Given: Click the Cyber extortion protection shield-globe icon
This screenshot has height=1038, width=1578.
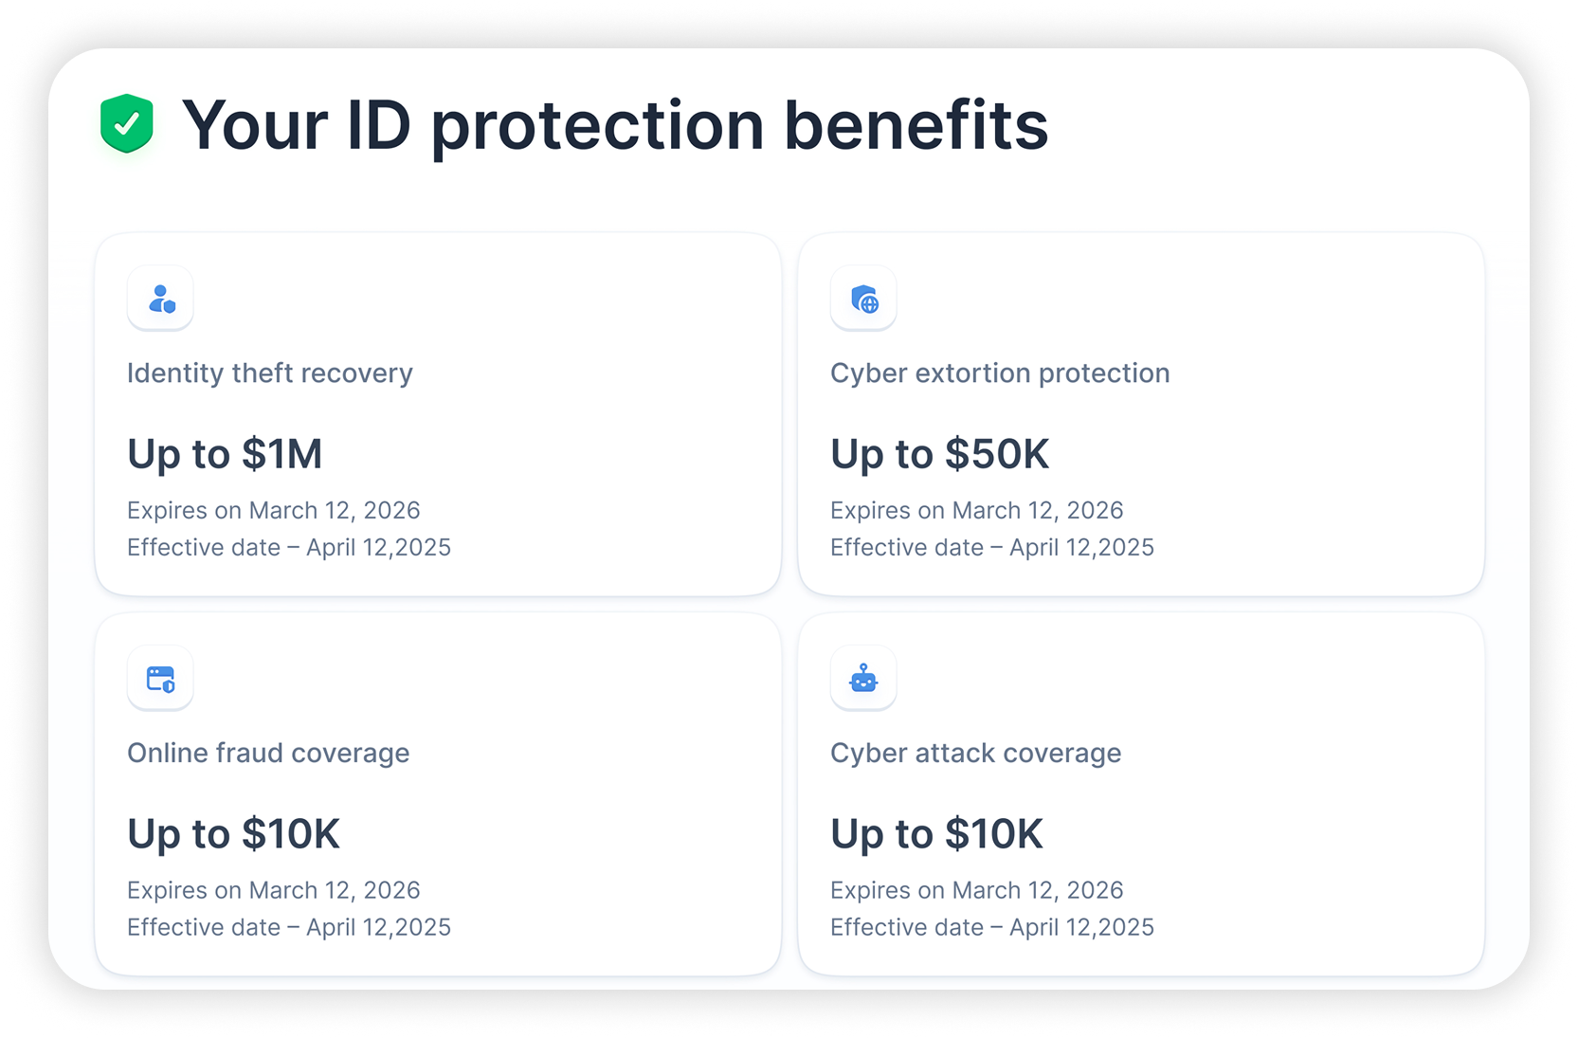Looking at the screenshot, I should click(x=864, y=299).
